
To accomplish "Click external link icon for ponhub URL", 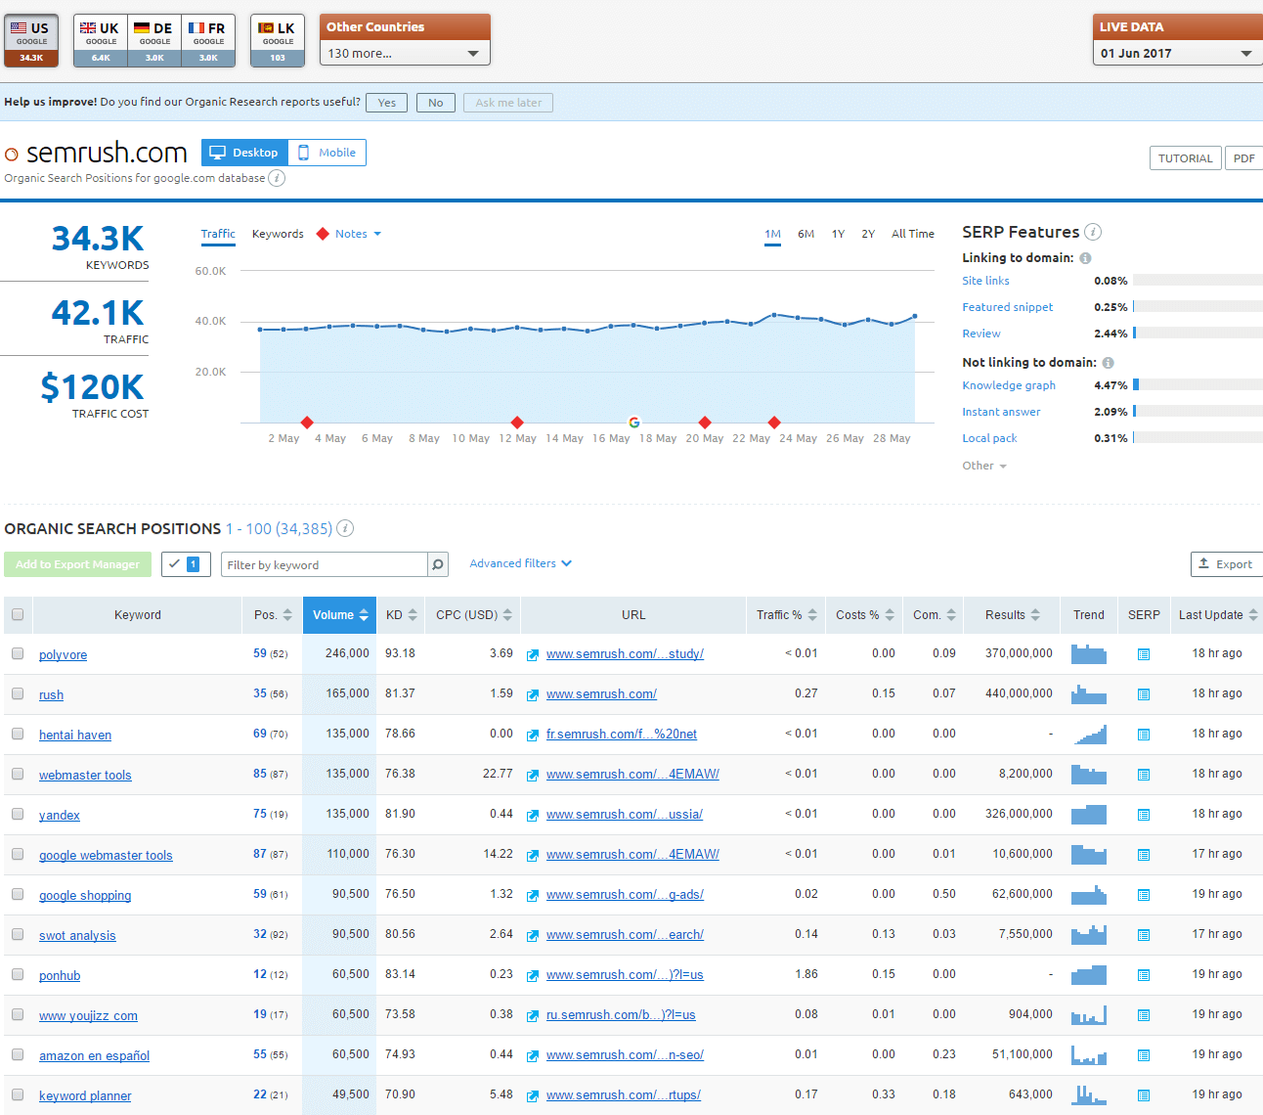I will pos(533,975).
